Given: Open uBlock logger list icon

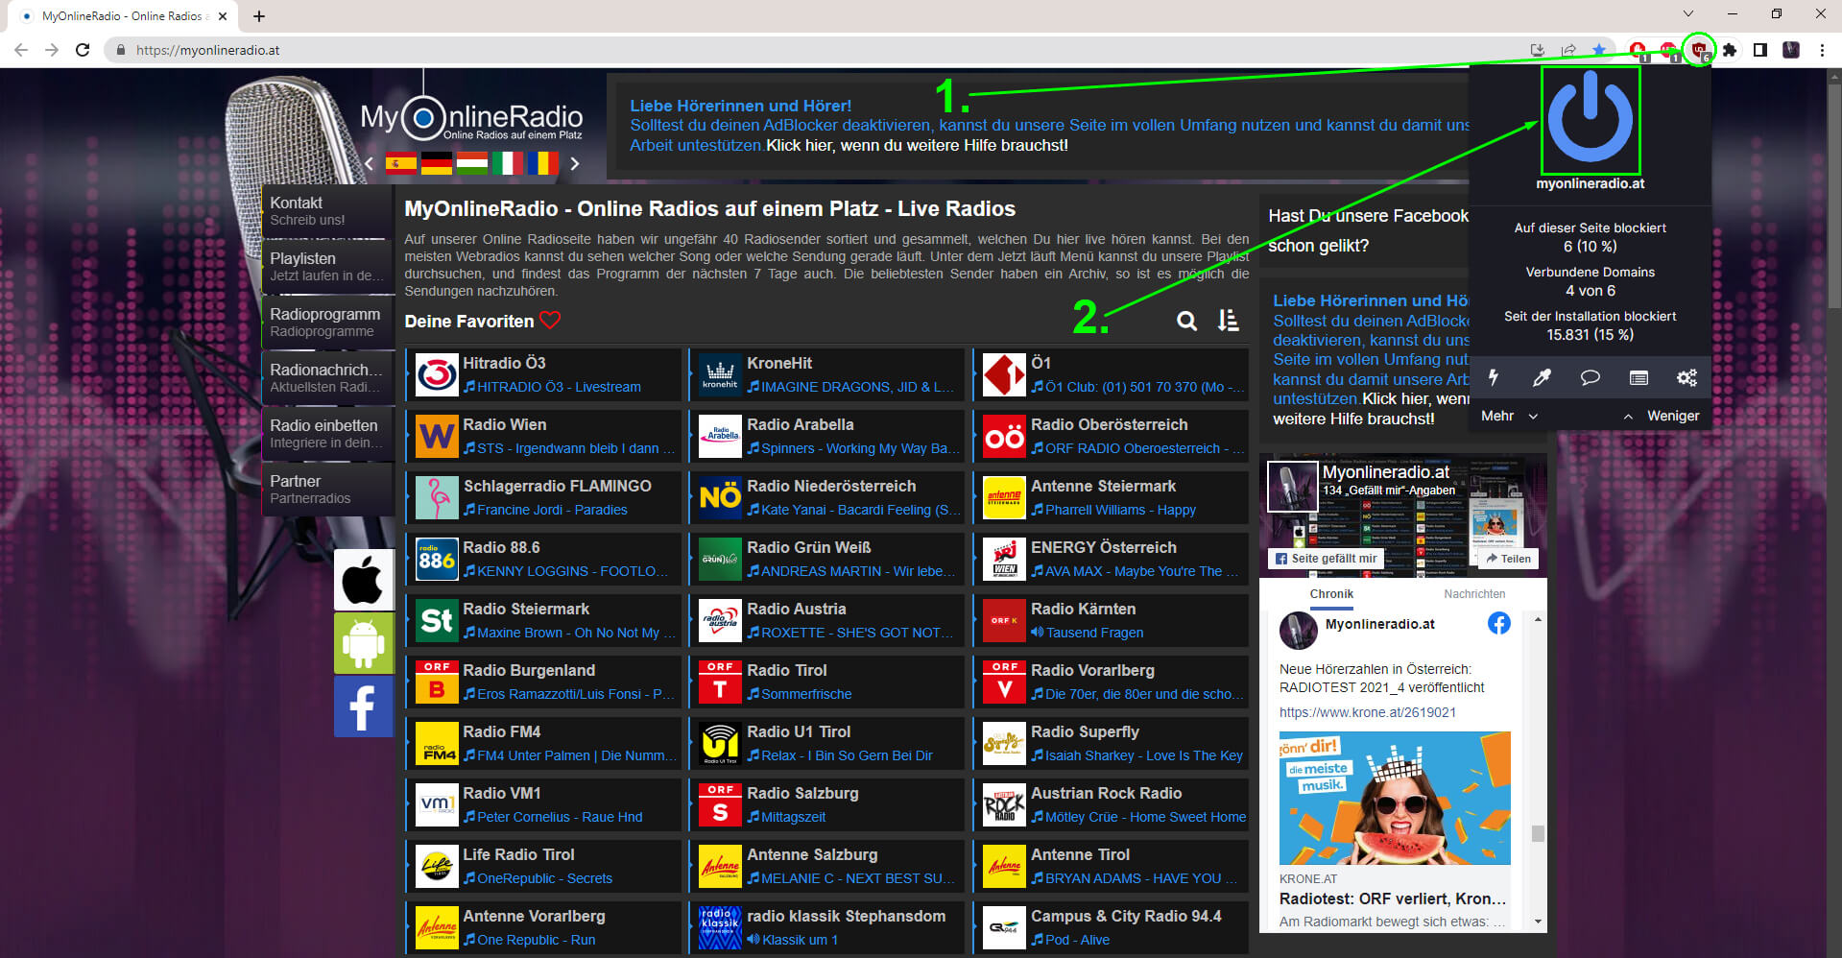Looking at the screenshot, I should [1639, 377].
